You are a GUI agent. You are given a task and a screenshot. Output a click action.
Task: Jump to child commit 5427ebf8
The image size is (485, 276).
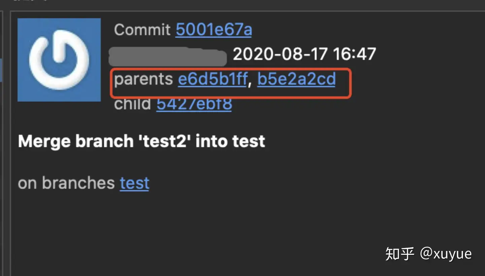pyautogui.click(x=194, y=104)
